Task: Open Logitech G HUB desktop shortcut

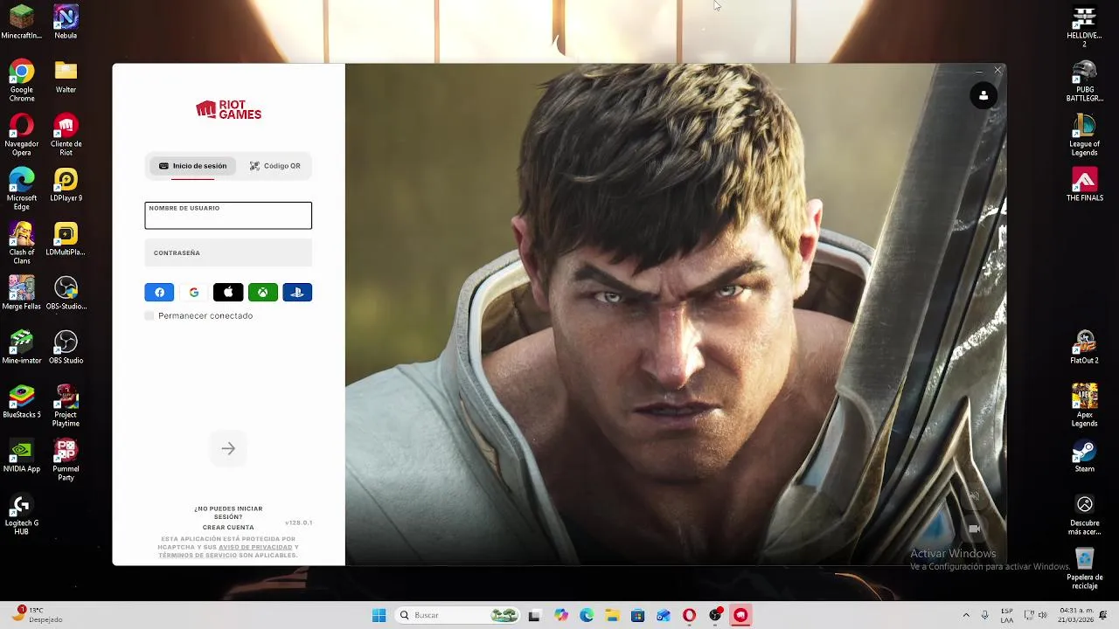Action: [22, 515]
